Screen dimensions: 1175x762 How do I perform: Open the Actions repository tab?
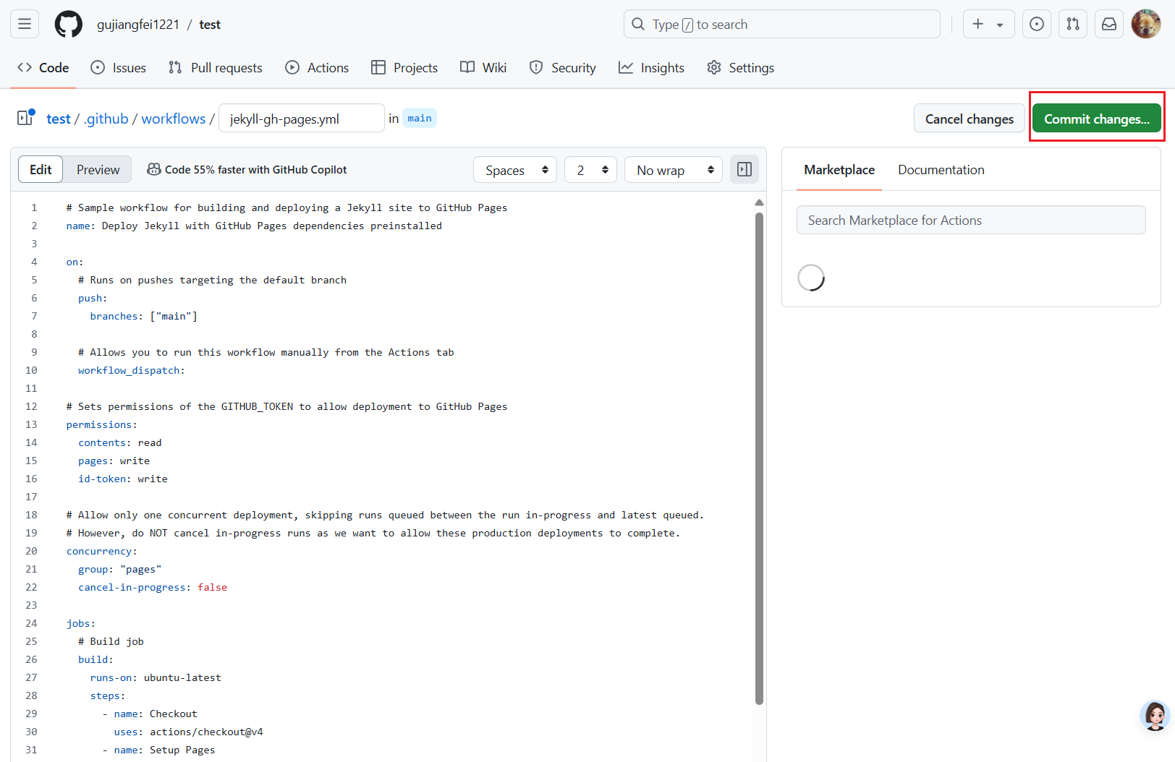point(317,67)
